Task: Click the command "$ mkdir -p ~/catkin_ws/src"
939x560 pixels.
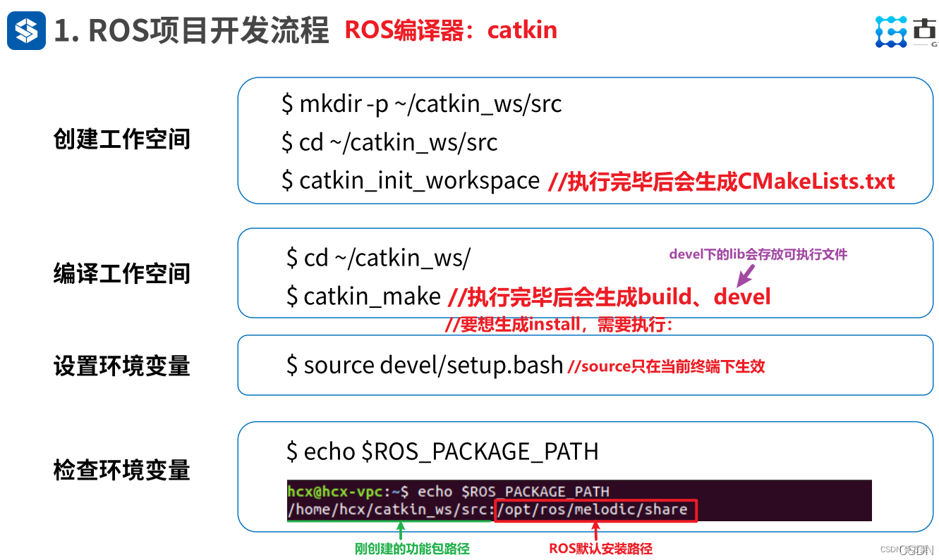Action: pyautogui.click(x=422, y=104)
